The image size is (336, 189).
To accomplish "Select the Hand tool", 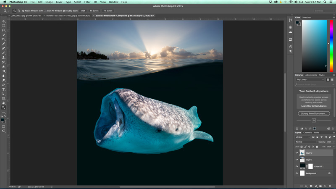I will [3, 103].
